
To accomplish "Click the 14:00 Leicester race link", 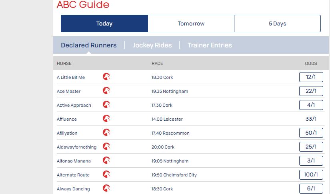I will click(x=167, y=119).
